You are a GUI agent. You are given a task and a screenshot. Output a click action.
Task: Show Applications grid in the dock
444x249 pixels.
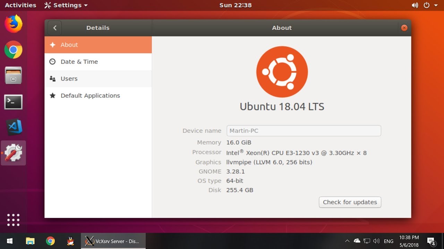tap(13, 220)
